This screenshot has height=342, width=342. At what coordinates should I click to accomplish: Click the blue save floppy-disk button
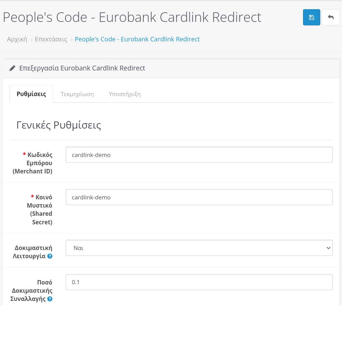[311, 17]
